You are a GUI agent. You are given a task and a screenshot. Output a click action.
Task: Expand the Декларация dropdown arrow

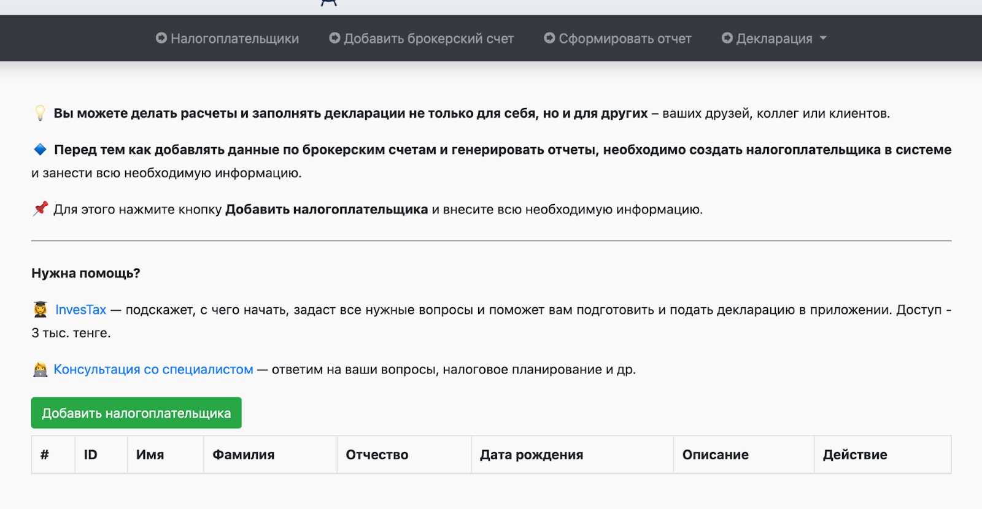823,38
